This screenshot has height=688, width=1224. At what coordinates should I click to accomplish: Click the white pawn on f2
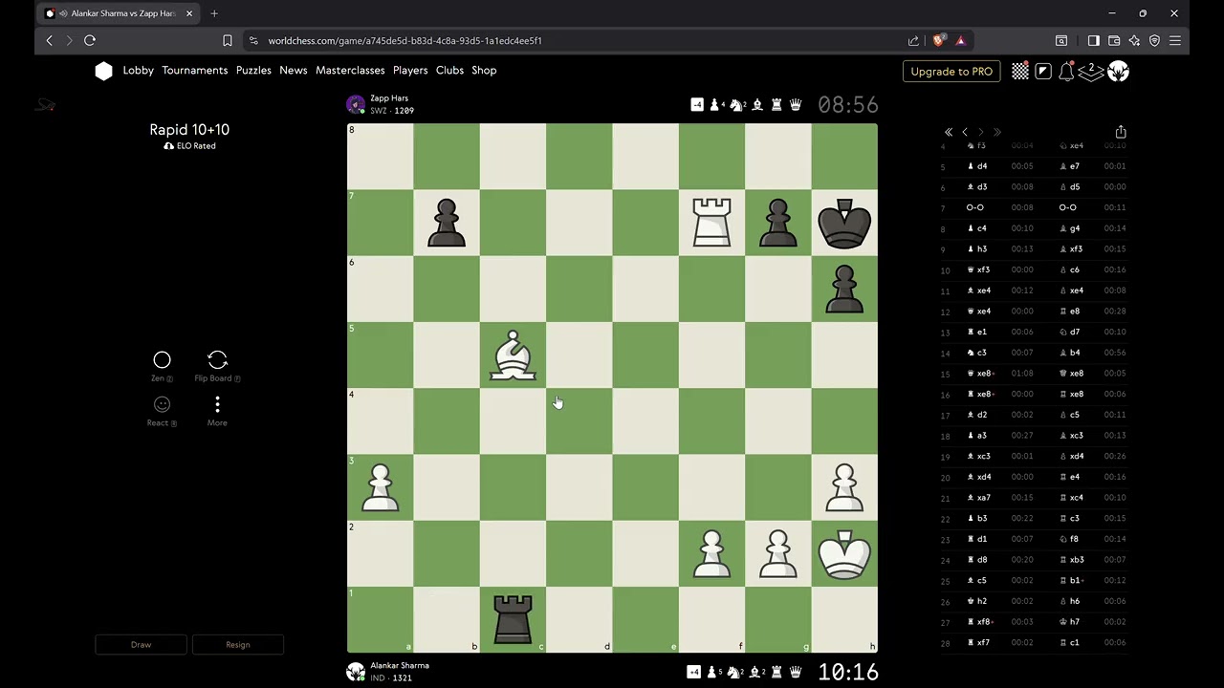pyautogui.click(x=711, y=554)
